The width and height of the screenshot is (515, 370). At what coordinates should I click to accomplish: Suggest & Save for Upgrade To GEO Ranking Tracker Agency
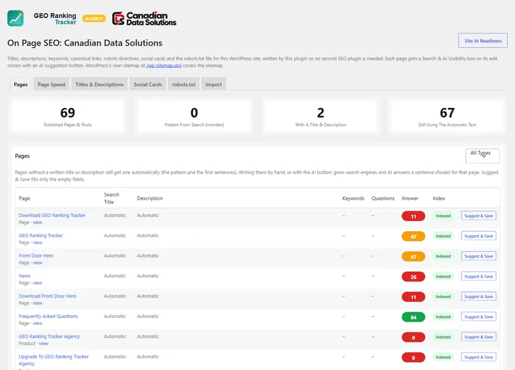coord(478,357)
